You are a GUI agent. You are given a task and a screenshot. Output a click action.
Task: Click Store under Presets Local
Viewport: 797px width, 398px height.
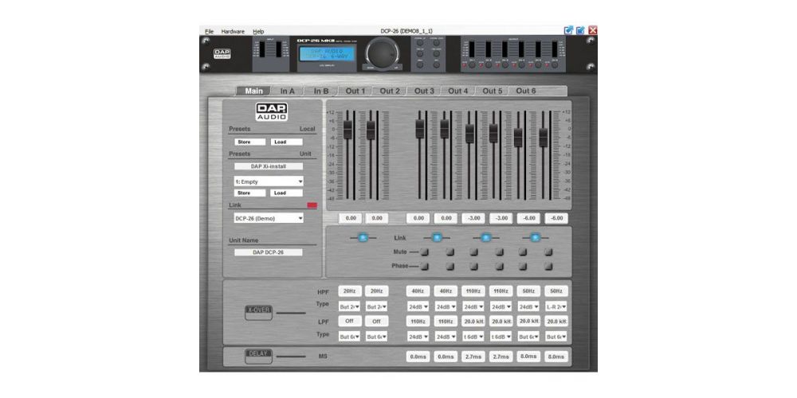[x=249, y=142]
